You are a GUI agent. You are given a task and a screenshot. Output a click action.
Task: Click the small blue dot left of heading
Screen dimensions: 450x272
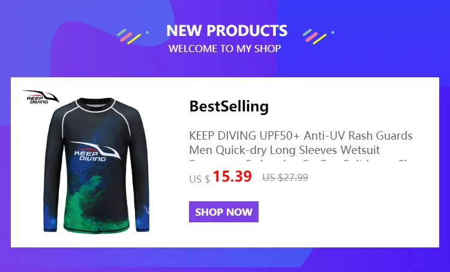[147, 32]
